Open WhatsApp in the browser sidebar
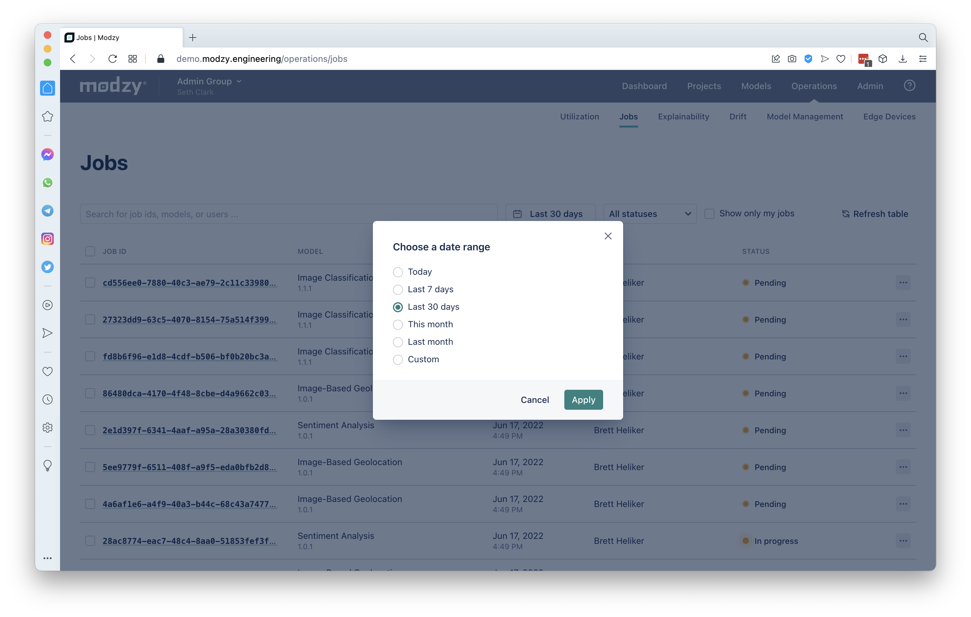The image size is (971, 617). 48,183
